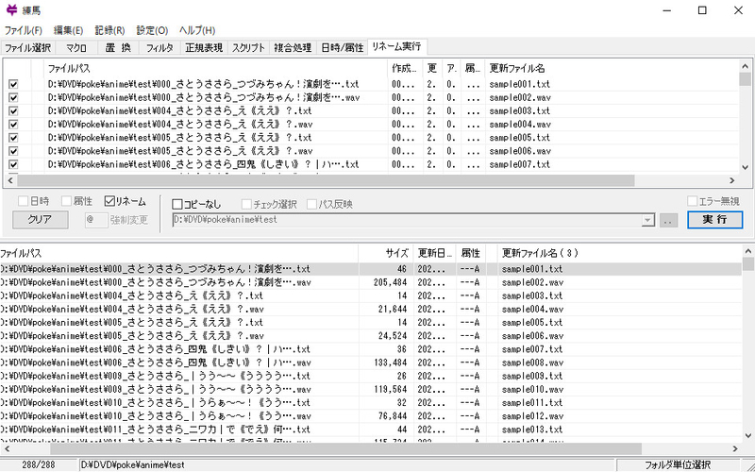Click lower list vertical scrollbar up arrow
The width and height of the screenshot is (755, 472).
click(748, 251)
